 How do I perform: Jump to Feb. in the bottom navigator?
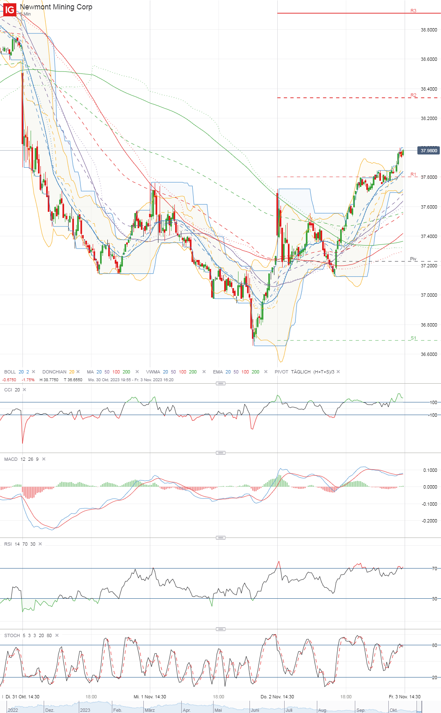coord(118,710)
